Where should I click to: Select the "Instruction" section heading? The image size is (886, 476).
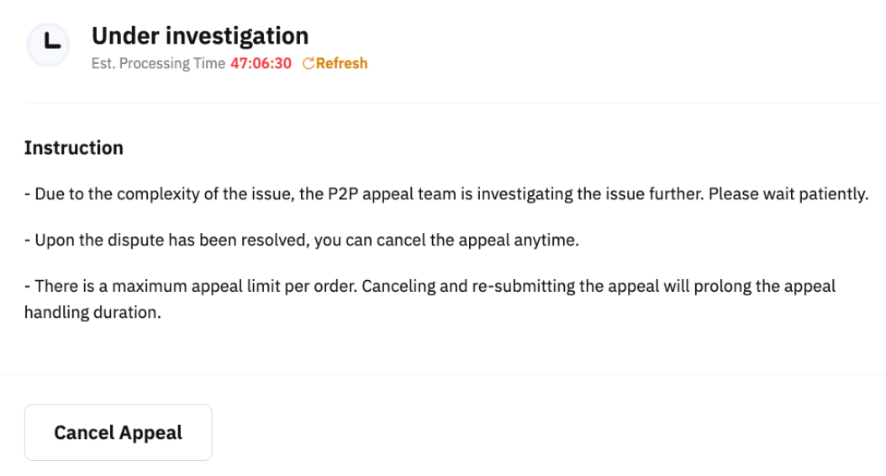[74, 148]
